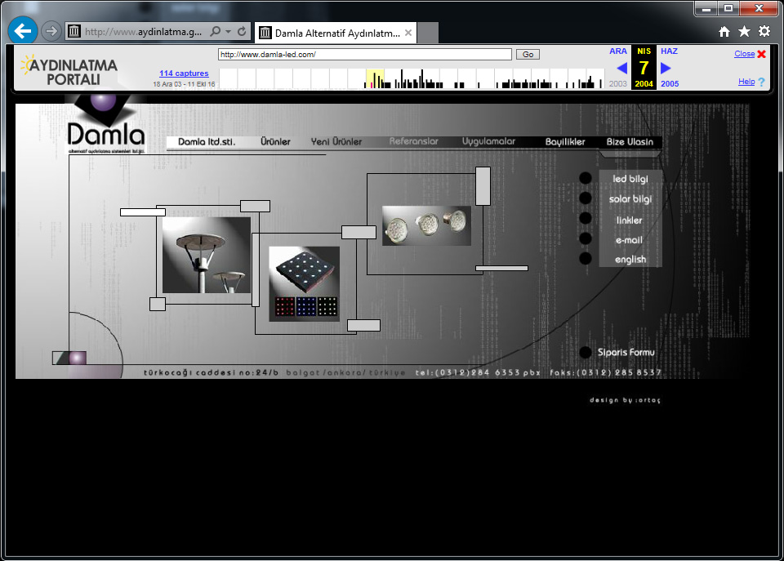
Task: Open the address bar dropdown arrow
Action: pos(228,32)
